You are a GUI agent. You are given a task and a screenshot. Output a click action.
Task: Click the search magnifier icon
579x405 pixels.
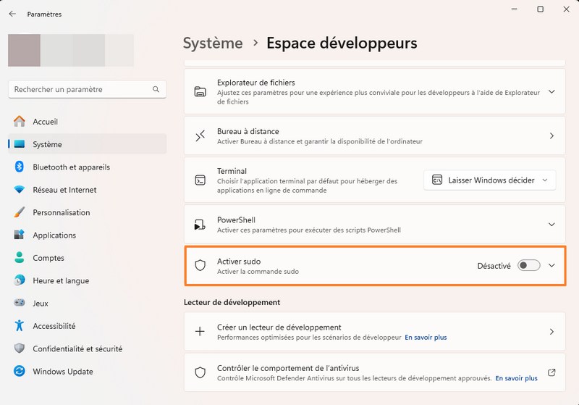[x=156, y=90]
